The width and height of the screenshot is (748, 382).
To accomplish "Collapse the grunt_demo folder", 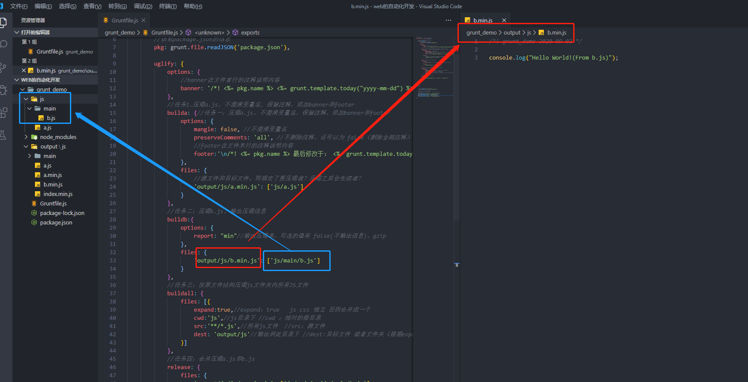I will pos(22,89).
